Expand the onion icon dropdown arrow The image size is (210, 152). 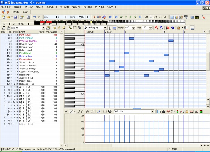182,28
